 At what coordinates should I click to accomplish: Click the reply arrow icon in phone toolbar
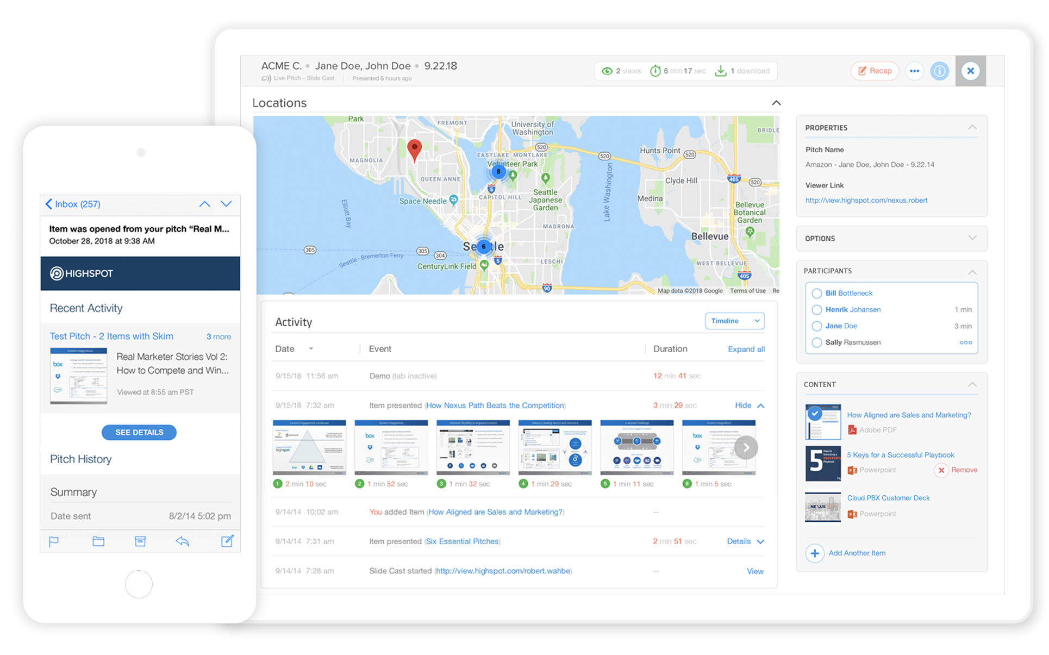click(x=183, y=541)
